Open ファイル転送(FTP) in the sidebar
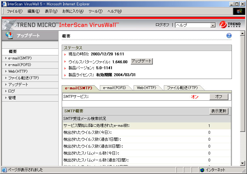247x174 pixels. (x=24, y=78)
